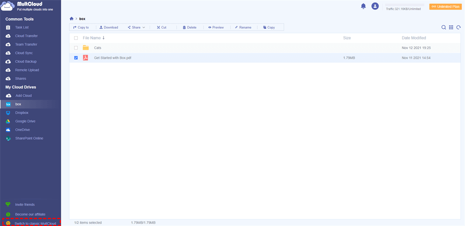Open Get Started with Box.pdf file name
Screen dimensions: 465x226
(113, 58)
